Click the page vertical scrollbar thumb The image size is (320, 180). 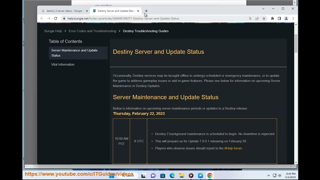(x=296, y=43)
